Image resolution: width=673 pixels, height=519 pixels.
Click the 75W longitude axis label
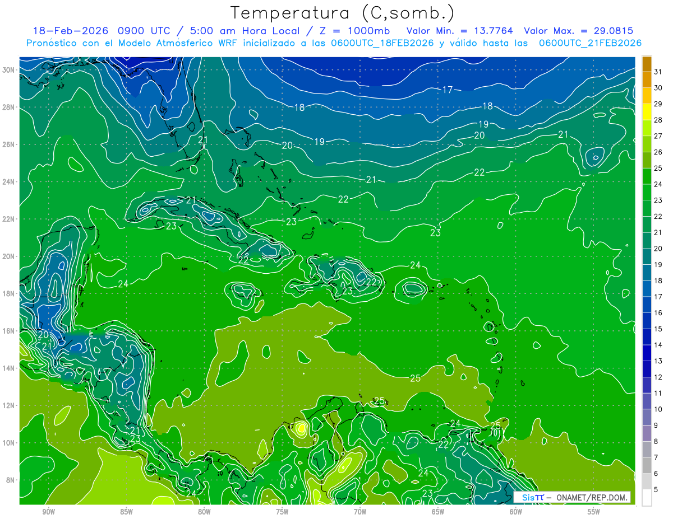pos(282,512)
